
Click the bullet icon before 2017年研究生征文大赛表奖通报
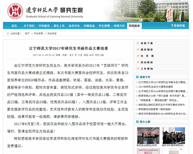pos(136,87)
